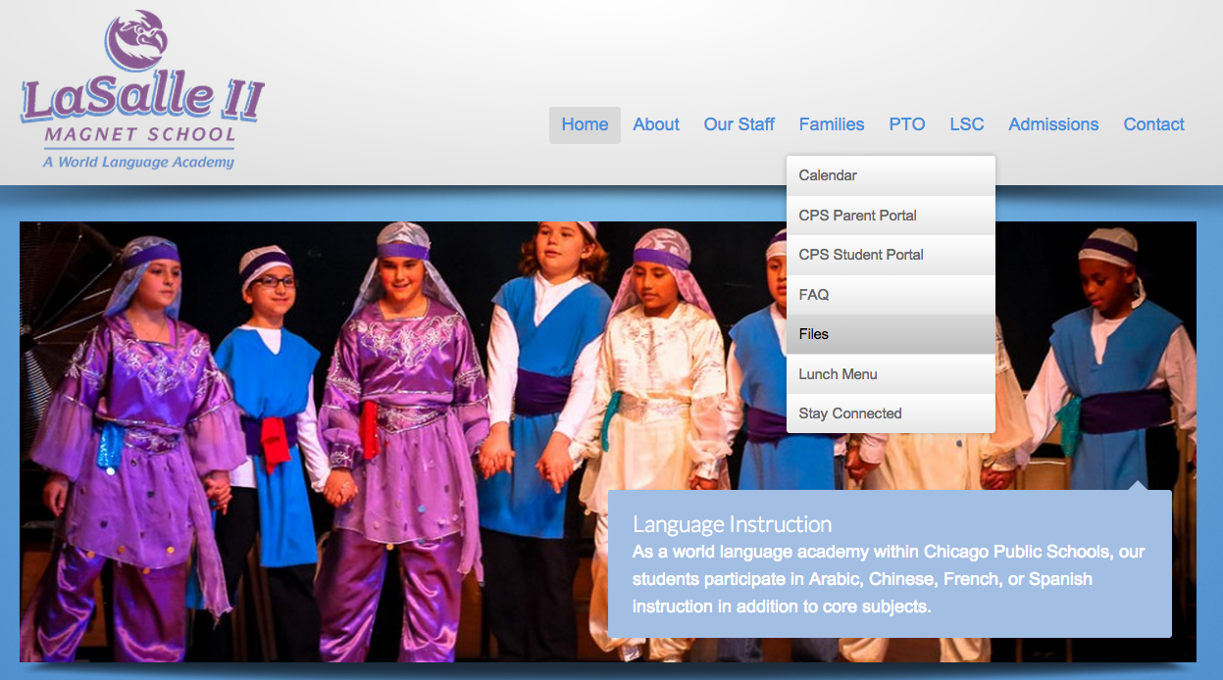
Task: Click the Language Instruction description paragraph
Action: point(889,579)
